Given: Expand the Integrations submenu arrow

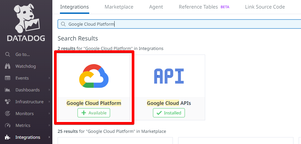Looking at the screenshot, I should pyautogui.click(x=49, y=137).
